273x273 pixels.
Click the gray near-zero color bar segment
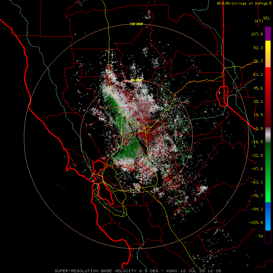pyautogui.click(x=268, y=135)
